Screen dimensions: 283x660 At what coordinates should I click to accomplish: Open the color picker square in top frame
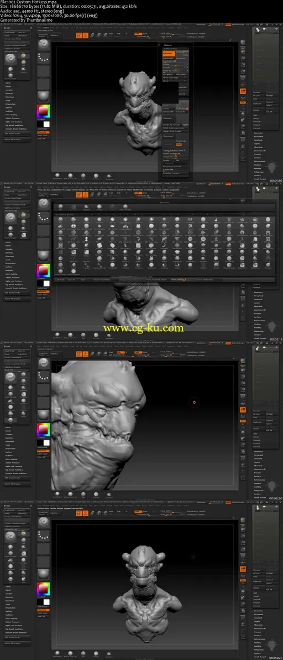click(43, 111)
